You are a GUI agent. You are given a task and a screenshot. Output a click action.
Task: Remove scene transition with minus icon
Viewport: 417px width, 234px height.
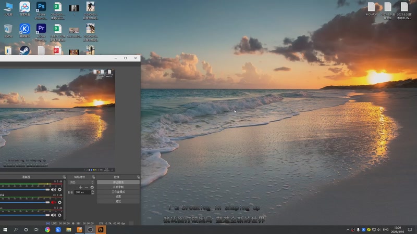[87, 187]
